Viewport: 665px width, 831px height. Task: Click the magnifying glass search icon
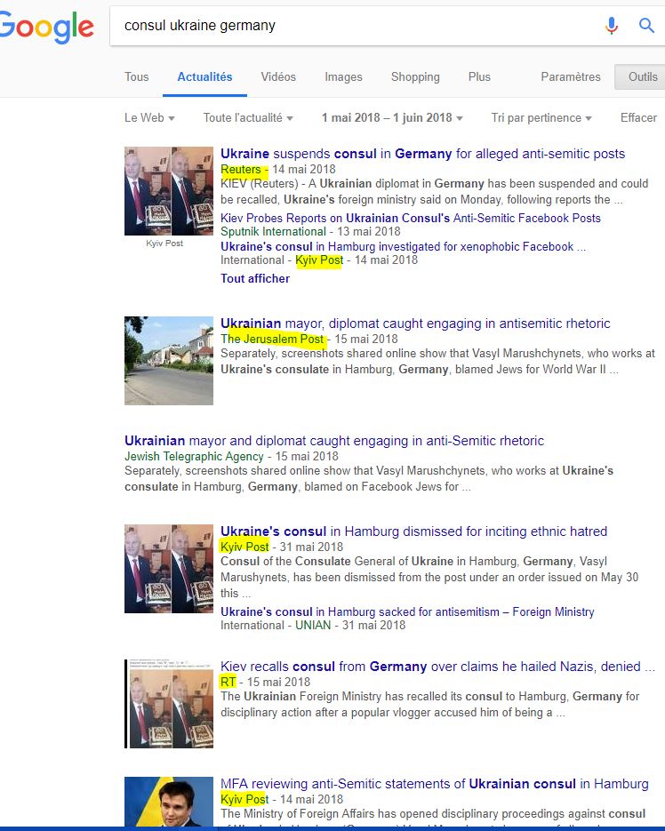click(x=646, y=25)
